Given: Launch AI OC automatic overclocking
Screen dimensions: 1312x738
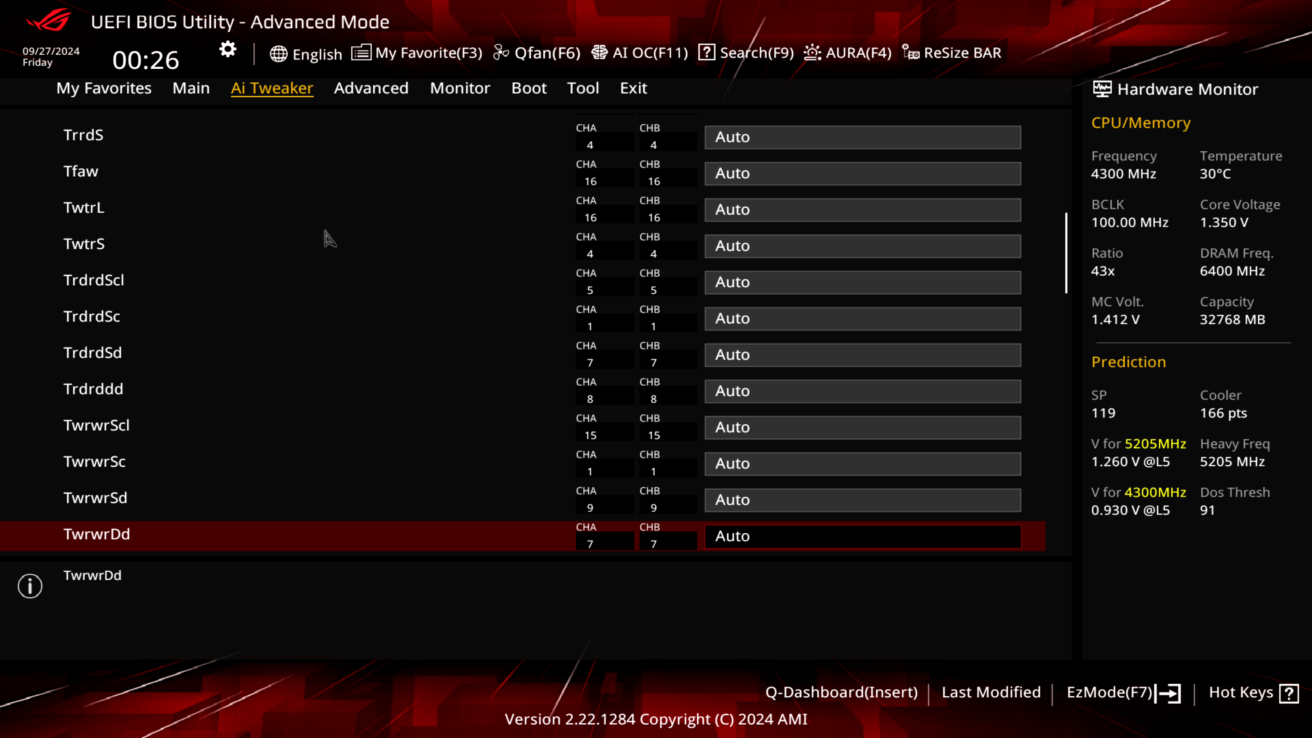Looking at the screenshot, I should click(640, 52).
